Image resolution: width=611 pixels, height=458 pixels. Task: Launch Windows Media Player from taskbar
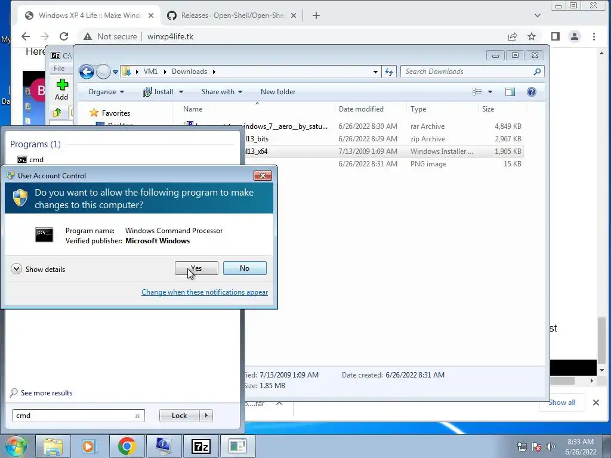pos(89,446)
